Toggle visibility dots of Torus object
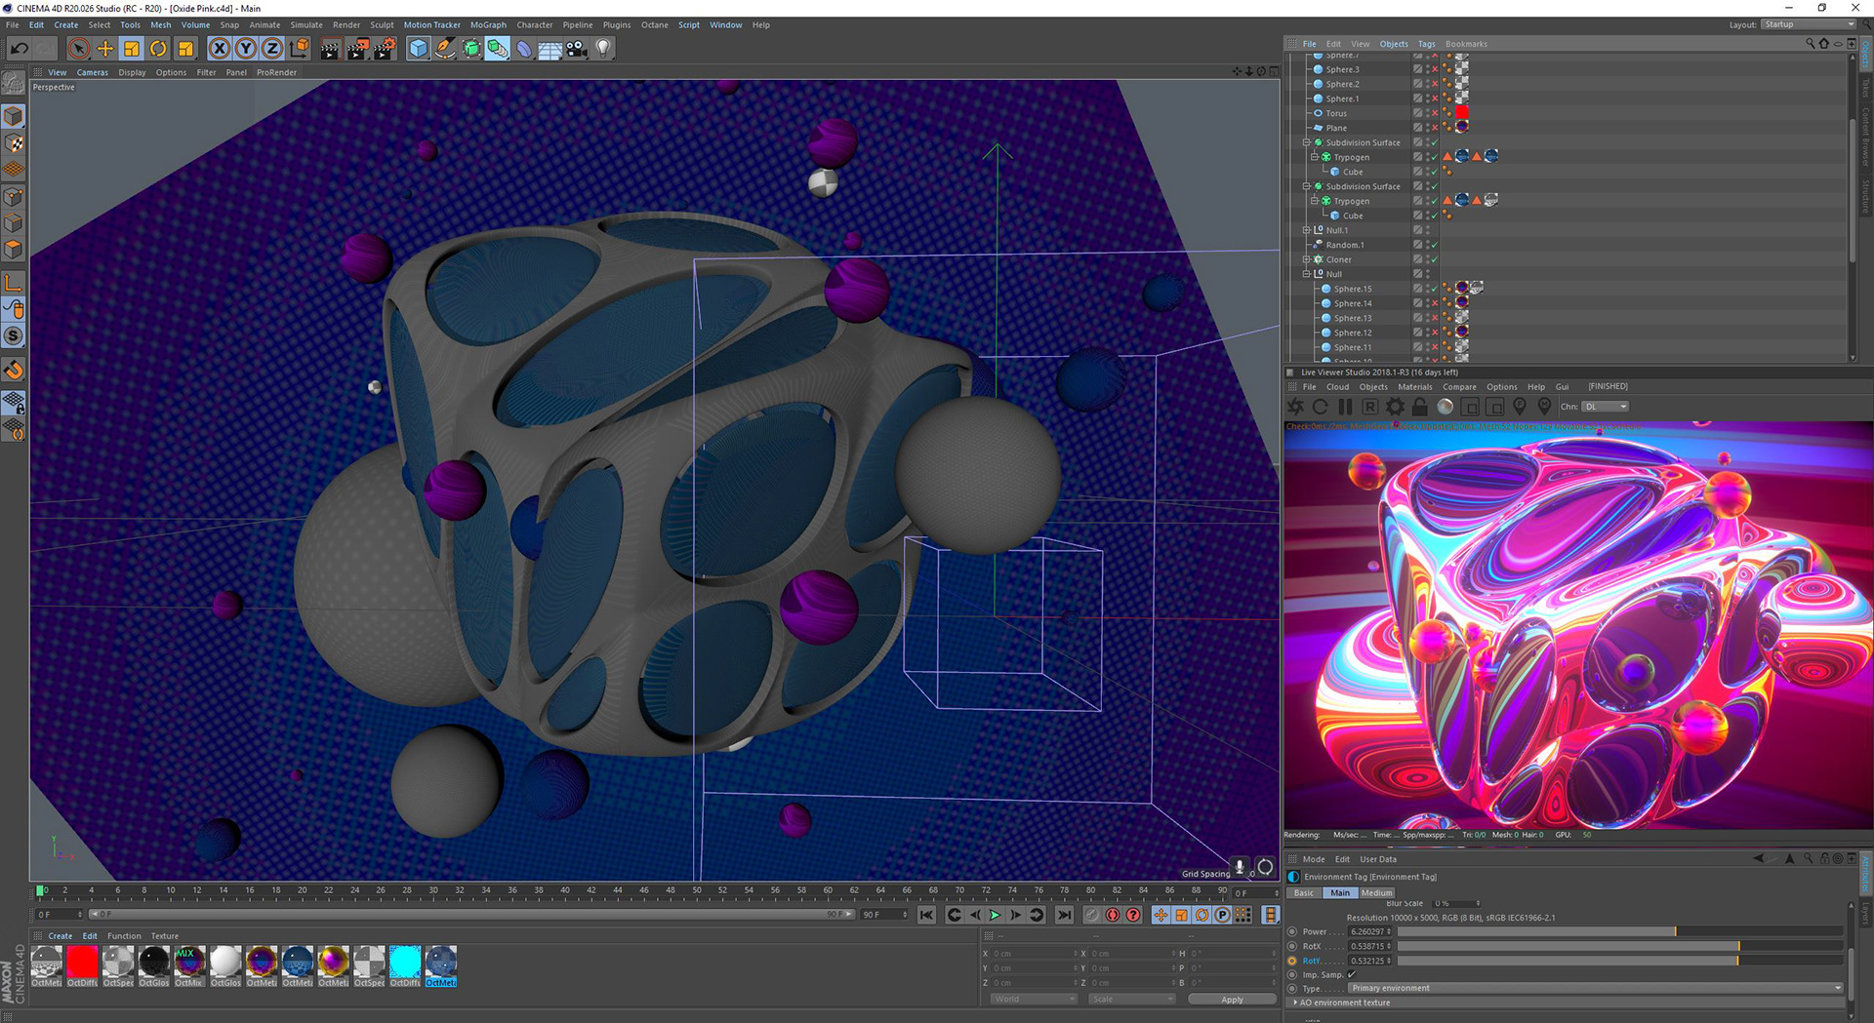This screenshot has width=1874, height=1023. (x=1428, y=113)
